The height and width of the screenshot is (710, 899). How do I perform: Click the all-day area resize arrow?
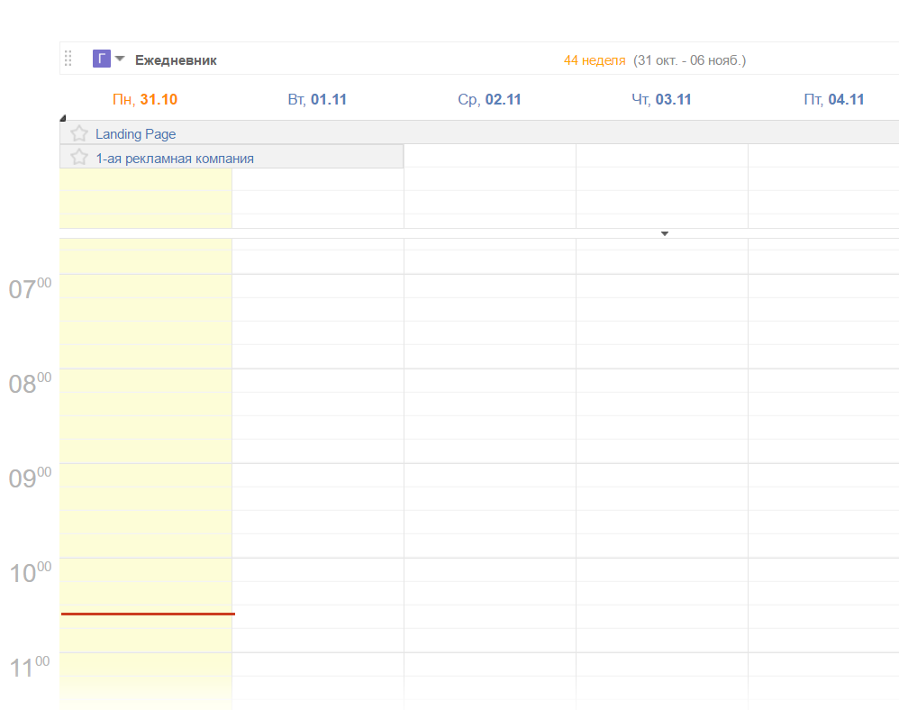[x=665, y=233]
